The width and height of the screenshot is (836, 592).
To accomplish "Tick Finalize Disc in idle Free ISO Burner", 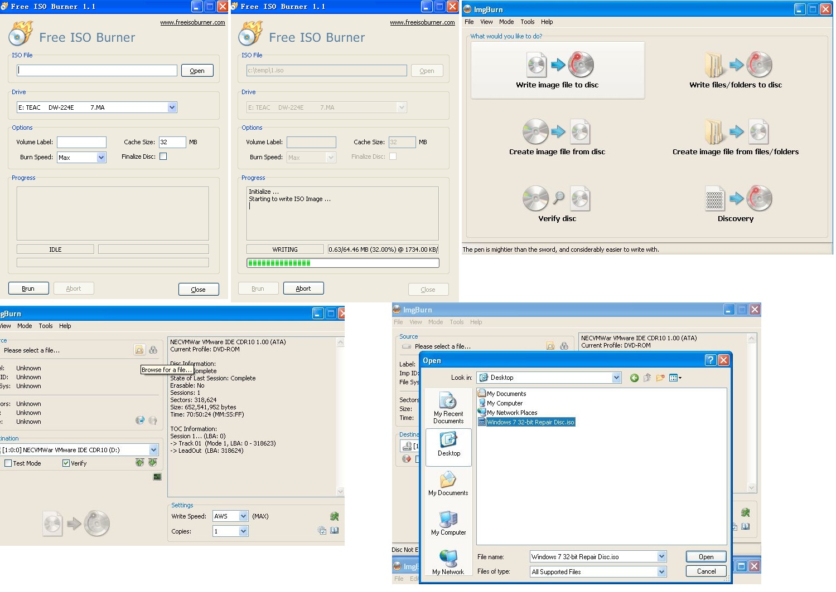I will (163, 156).
